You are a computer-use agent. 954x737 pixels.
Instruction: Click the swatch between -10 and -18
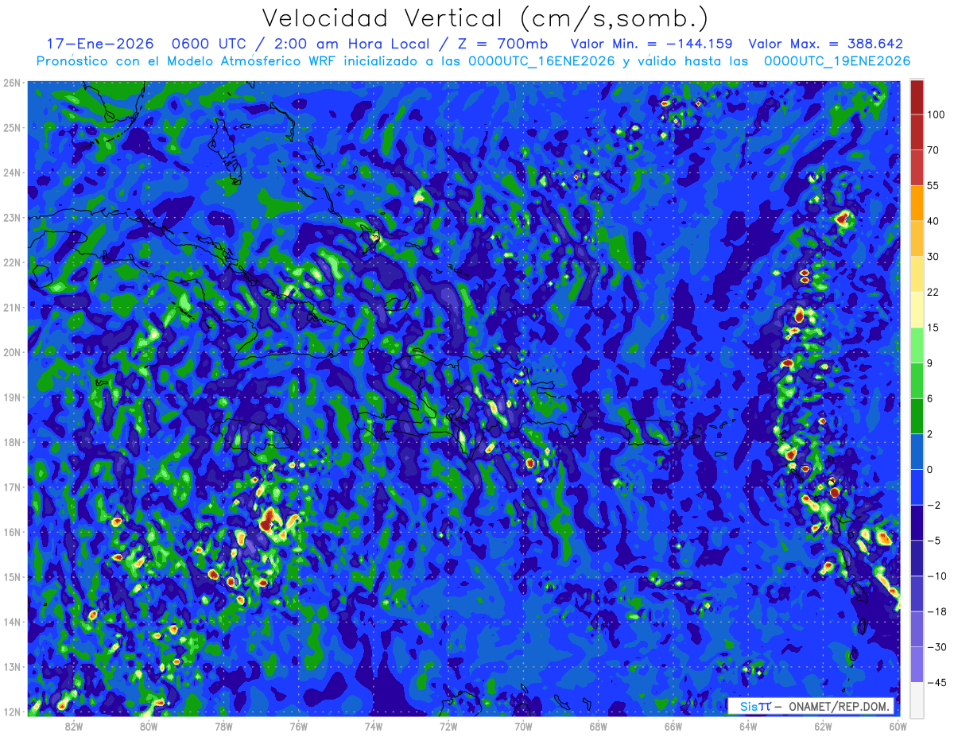point(917,592)
